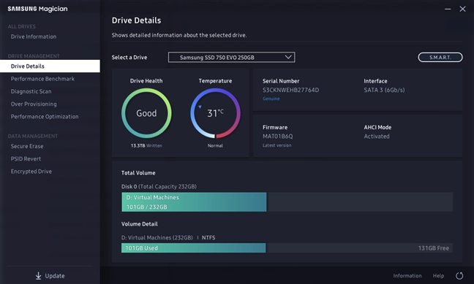Click the refresh icon at bottom right
This screenshot has width=474, height=284.
pyautogui.click(x=459, y=275)
